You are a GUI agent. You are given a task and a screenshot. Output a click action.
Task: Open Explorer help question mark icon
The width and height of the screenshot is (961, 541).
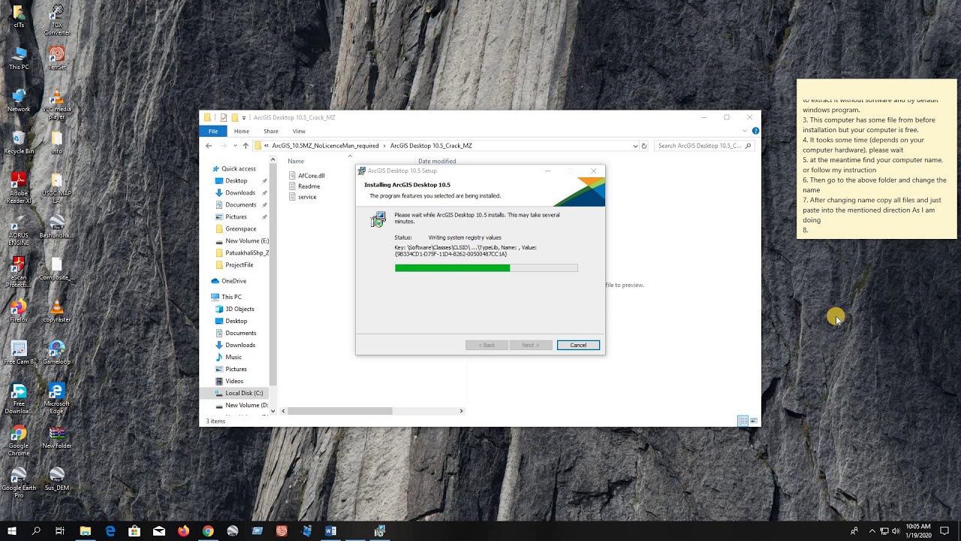(755, 131)
